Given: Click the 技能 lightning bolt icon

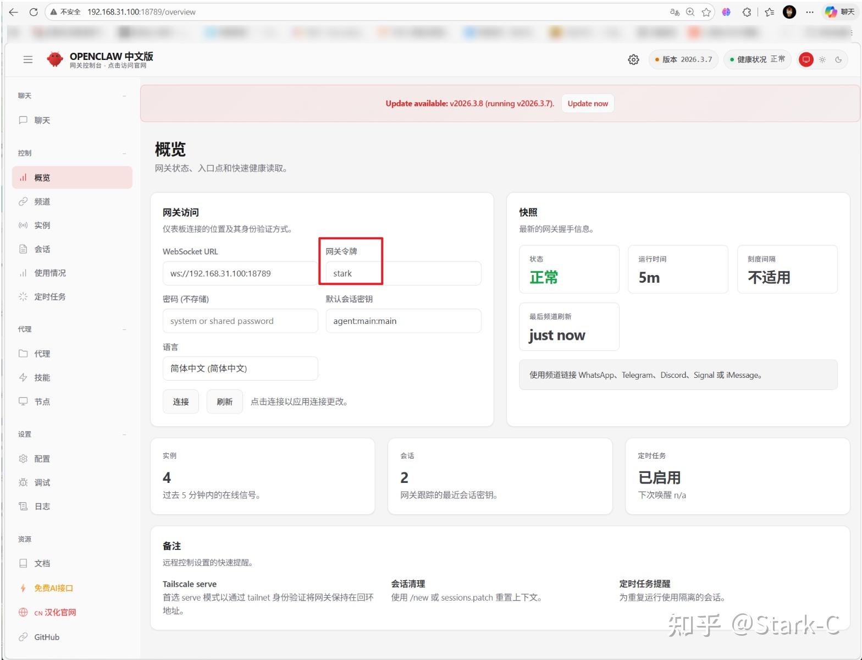Looking at the screenshot, I should (23, 377).
